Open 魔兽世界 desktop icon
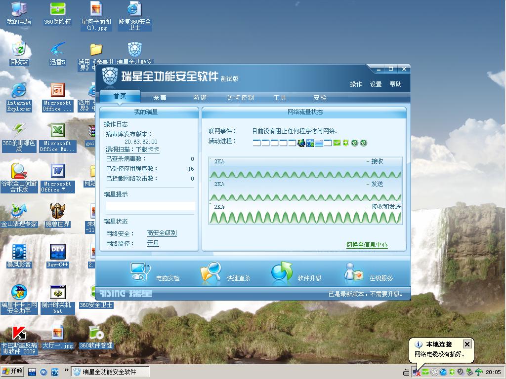 tap(57, 215)
